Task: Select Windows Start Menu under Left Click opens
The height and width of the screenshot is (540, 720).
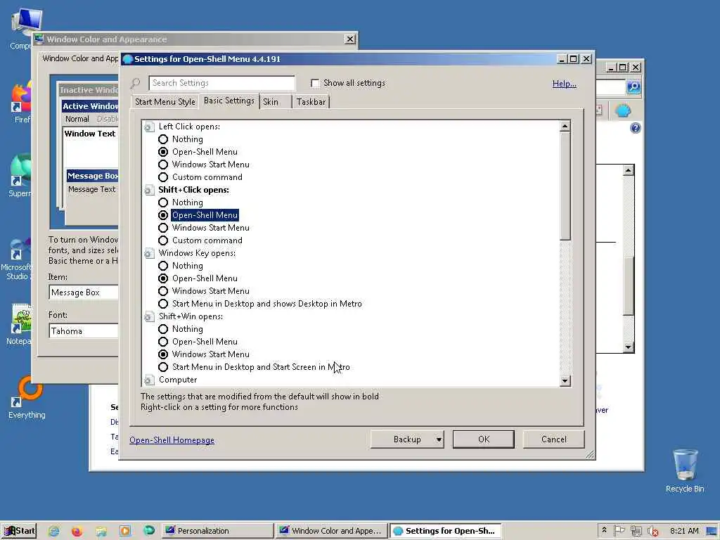Action: click(163, 165)
